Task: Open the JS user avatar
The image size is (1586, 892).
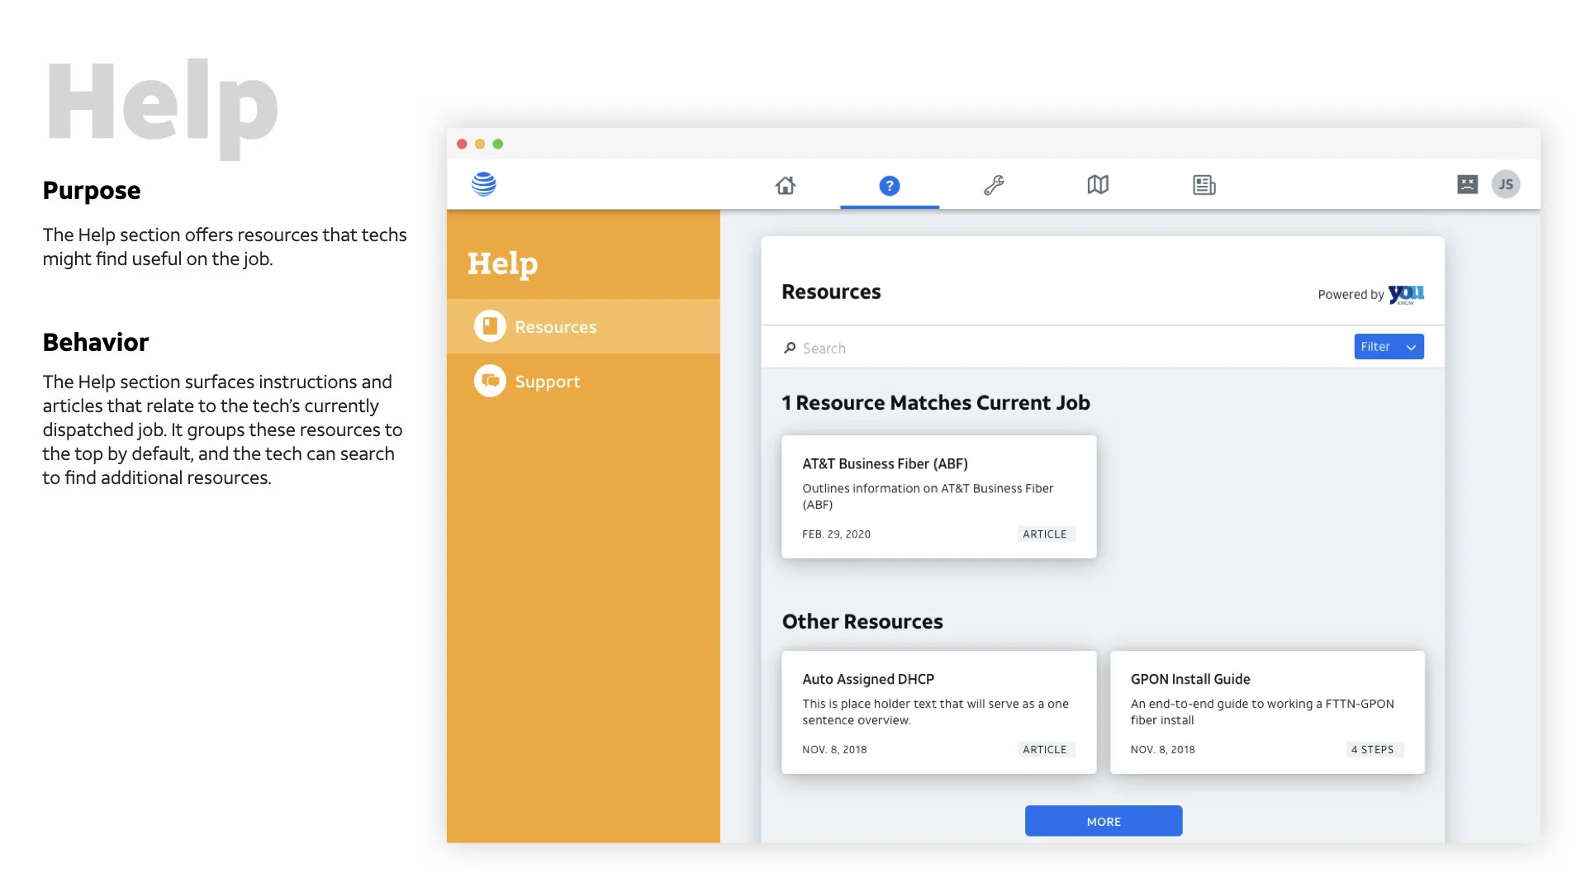Action: coord(1506,184)
